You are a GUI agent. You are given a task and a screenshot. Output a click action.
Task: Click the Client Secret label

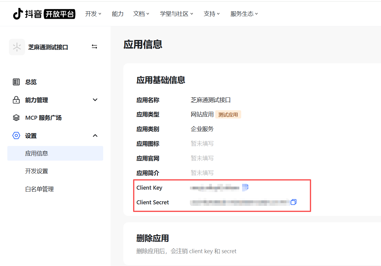pyautogui.click(x=153, y=202)
